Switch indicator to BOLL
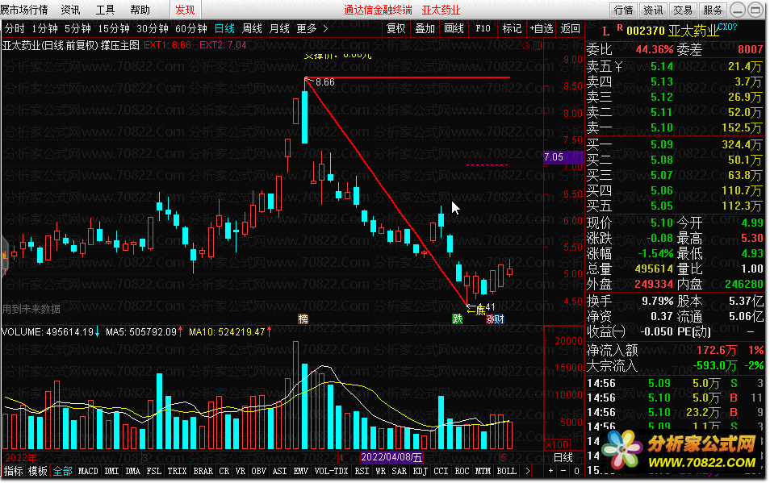Viewport: 770px width, 483px height. [506, 471]
